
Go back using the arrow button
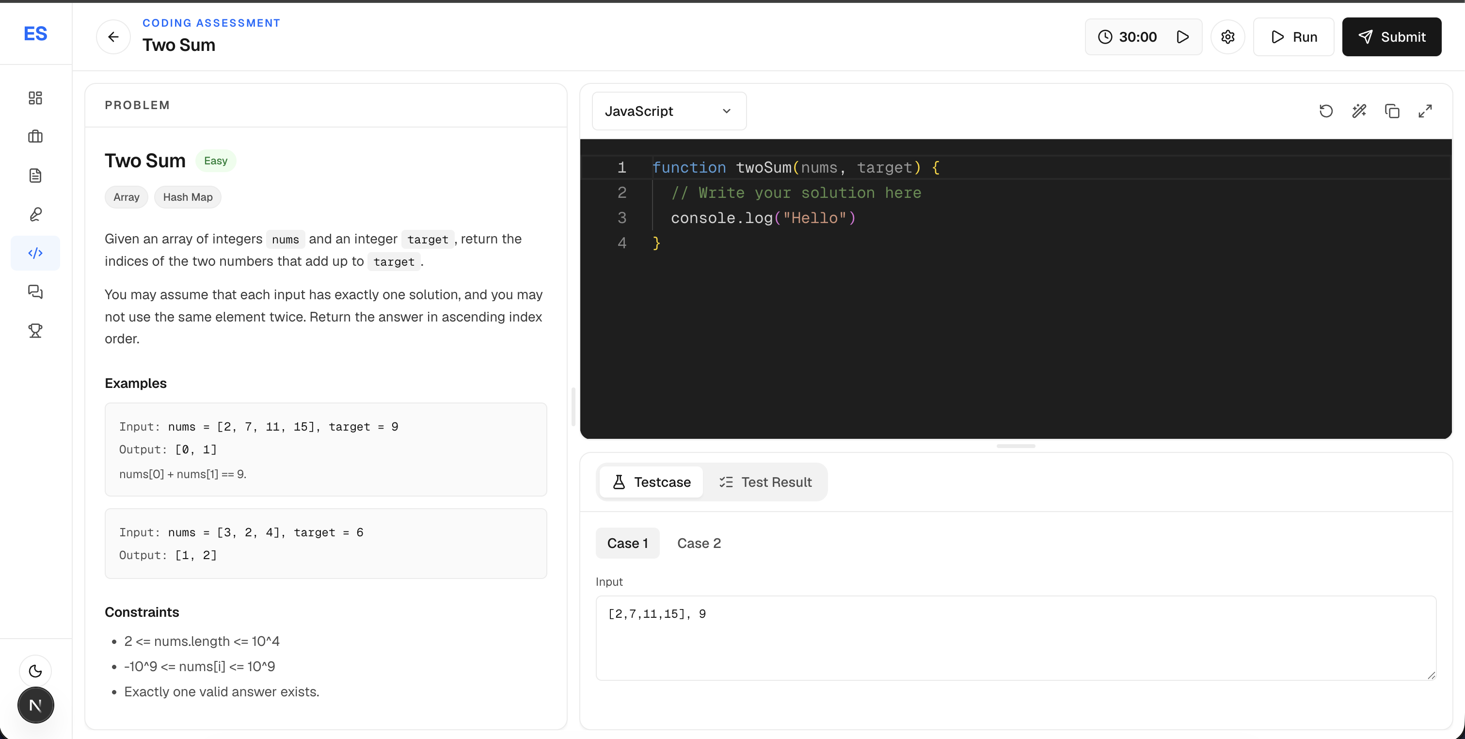tap(113, 37)
